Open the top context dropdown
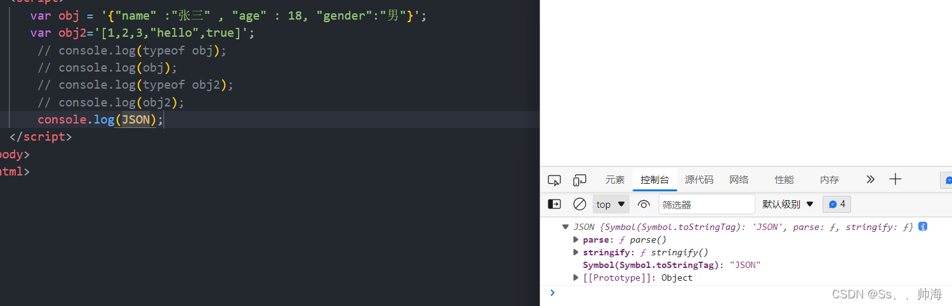The width and height of the screenshot is (952, 306). click(611, 204)
